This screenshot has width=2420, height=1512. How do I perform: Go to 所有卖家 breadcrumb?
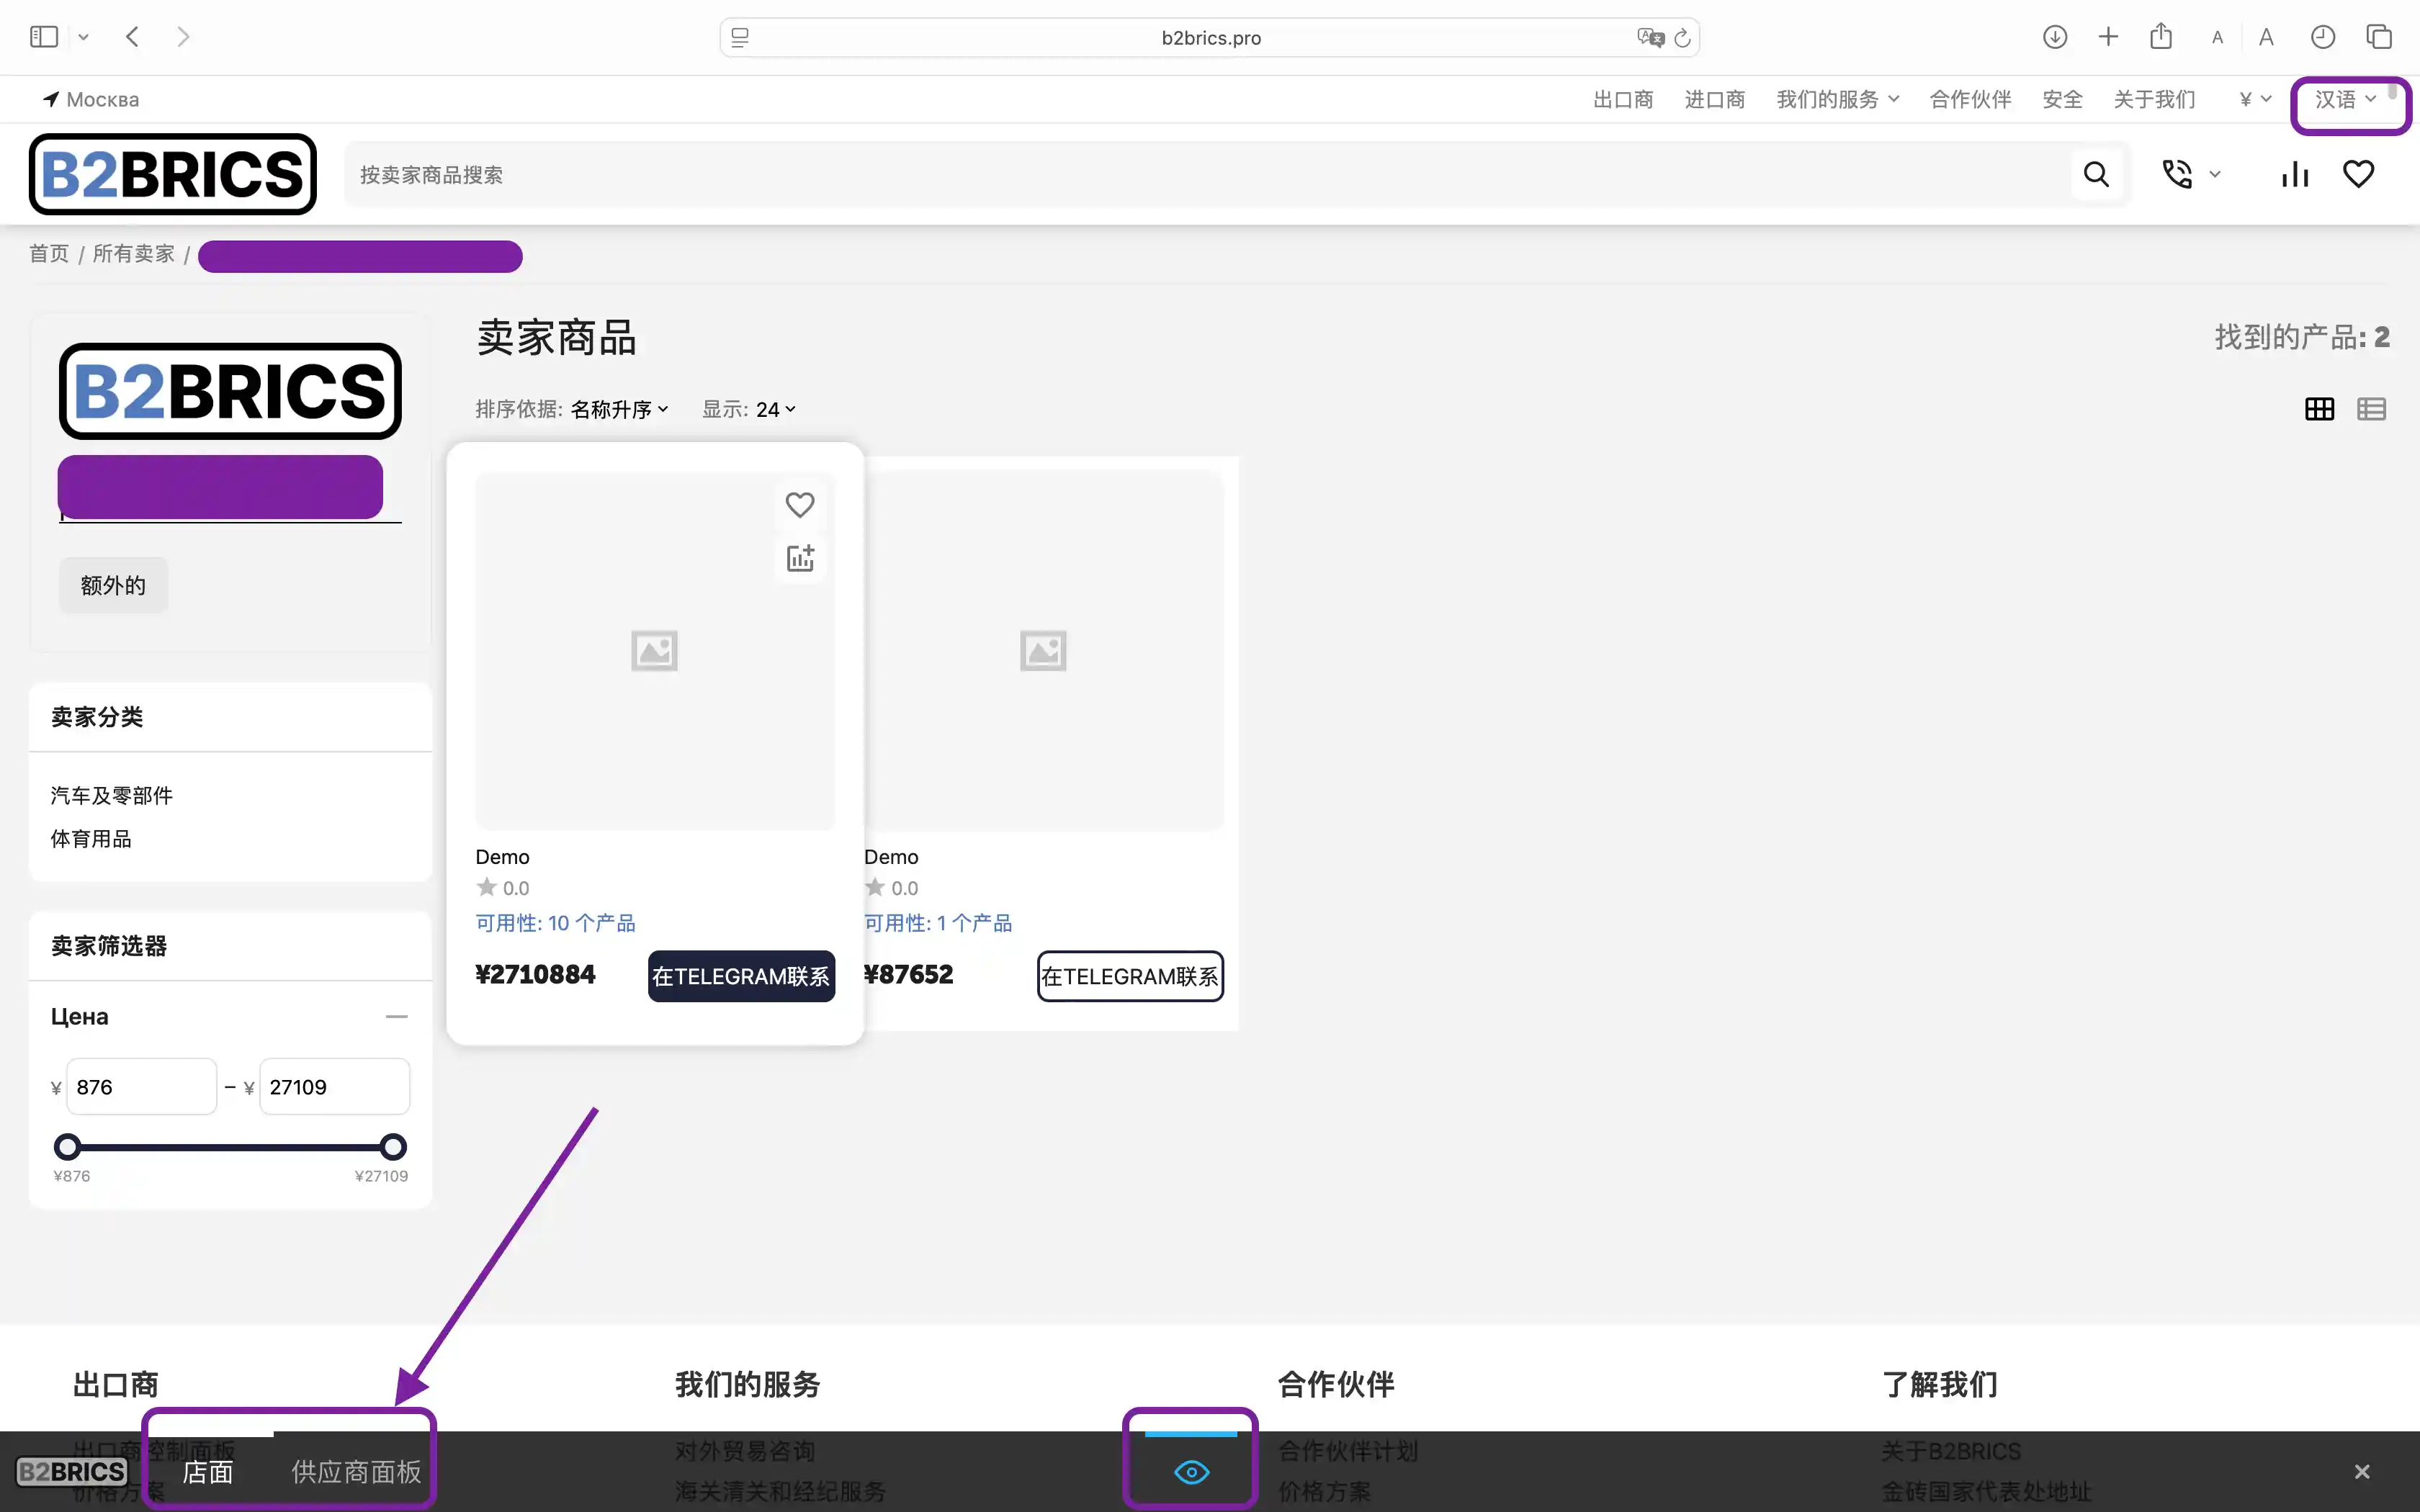[x=134, y=254]
